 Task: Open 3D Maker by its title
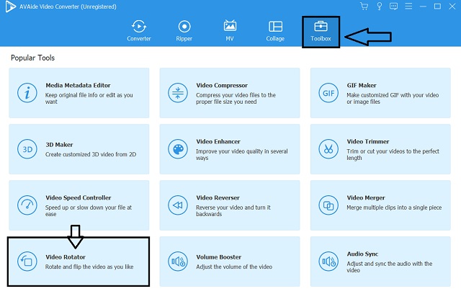pyautogui.click(x=59, y=145)
